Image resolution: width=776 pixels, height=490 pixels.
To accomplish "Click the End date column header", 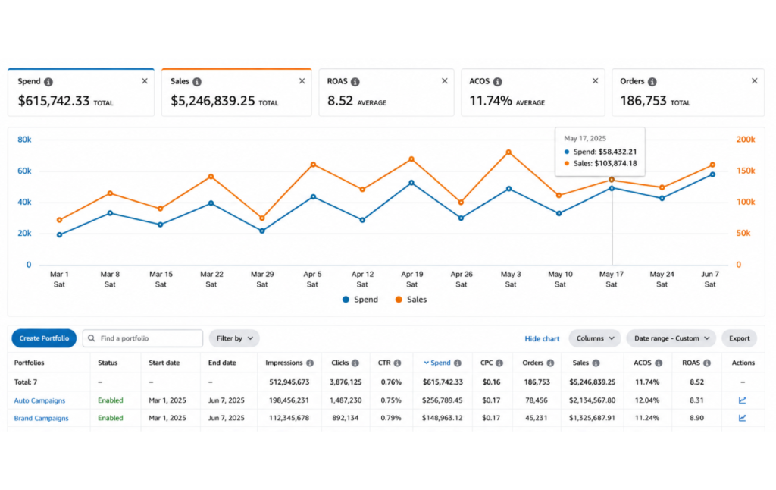I will (x=222, y=363).
